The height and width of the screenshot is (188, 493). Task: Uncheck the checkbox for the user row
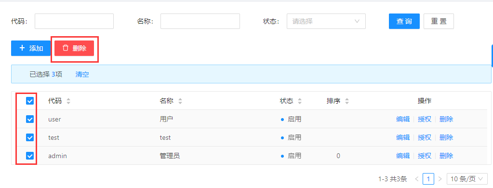(30, 119)
